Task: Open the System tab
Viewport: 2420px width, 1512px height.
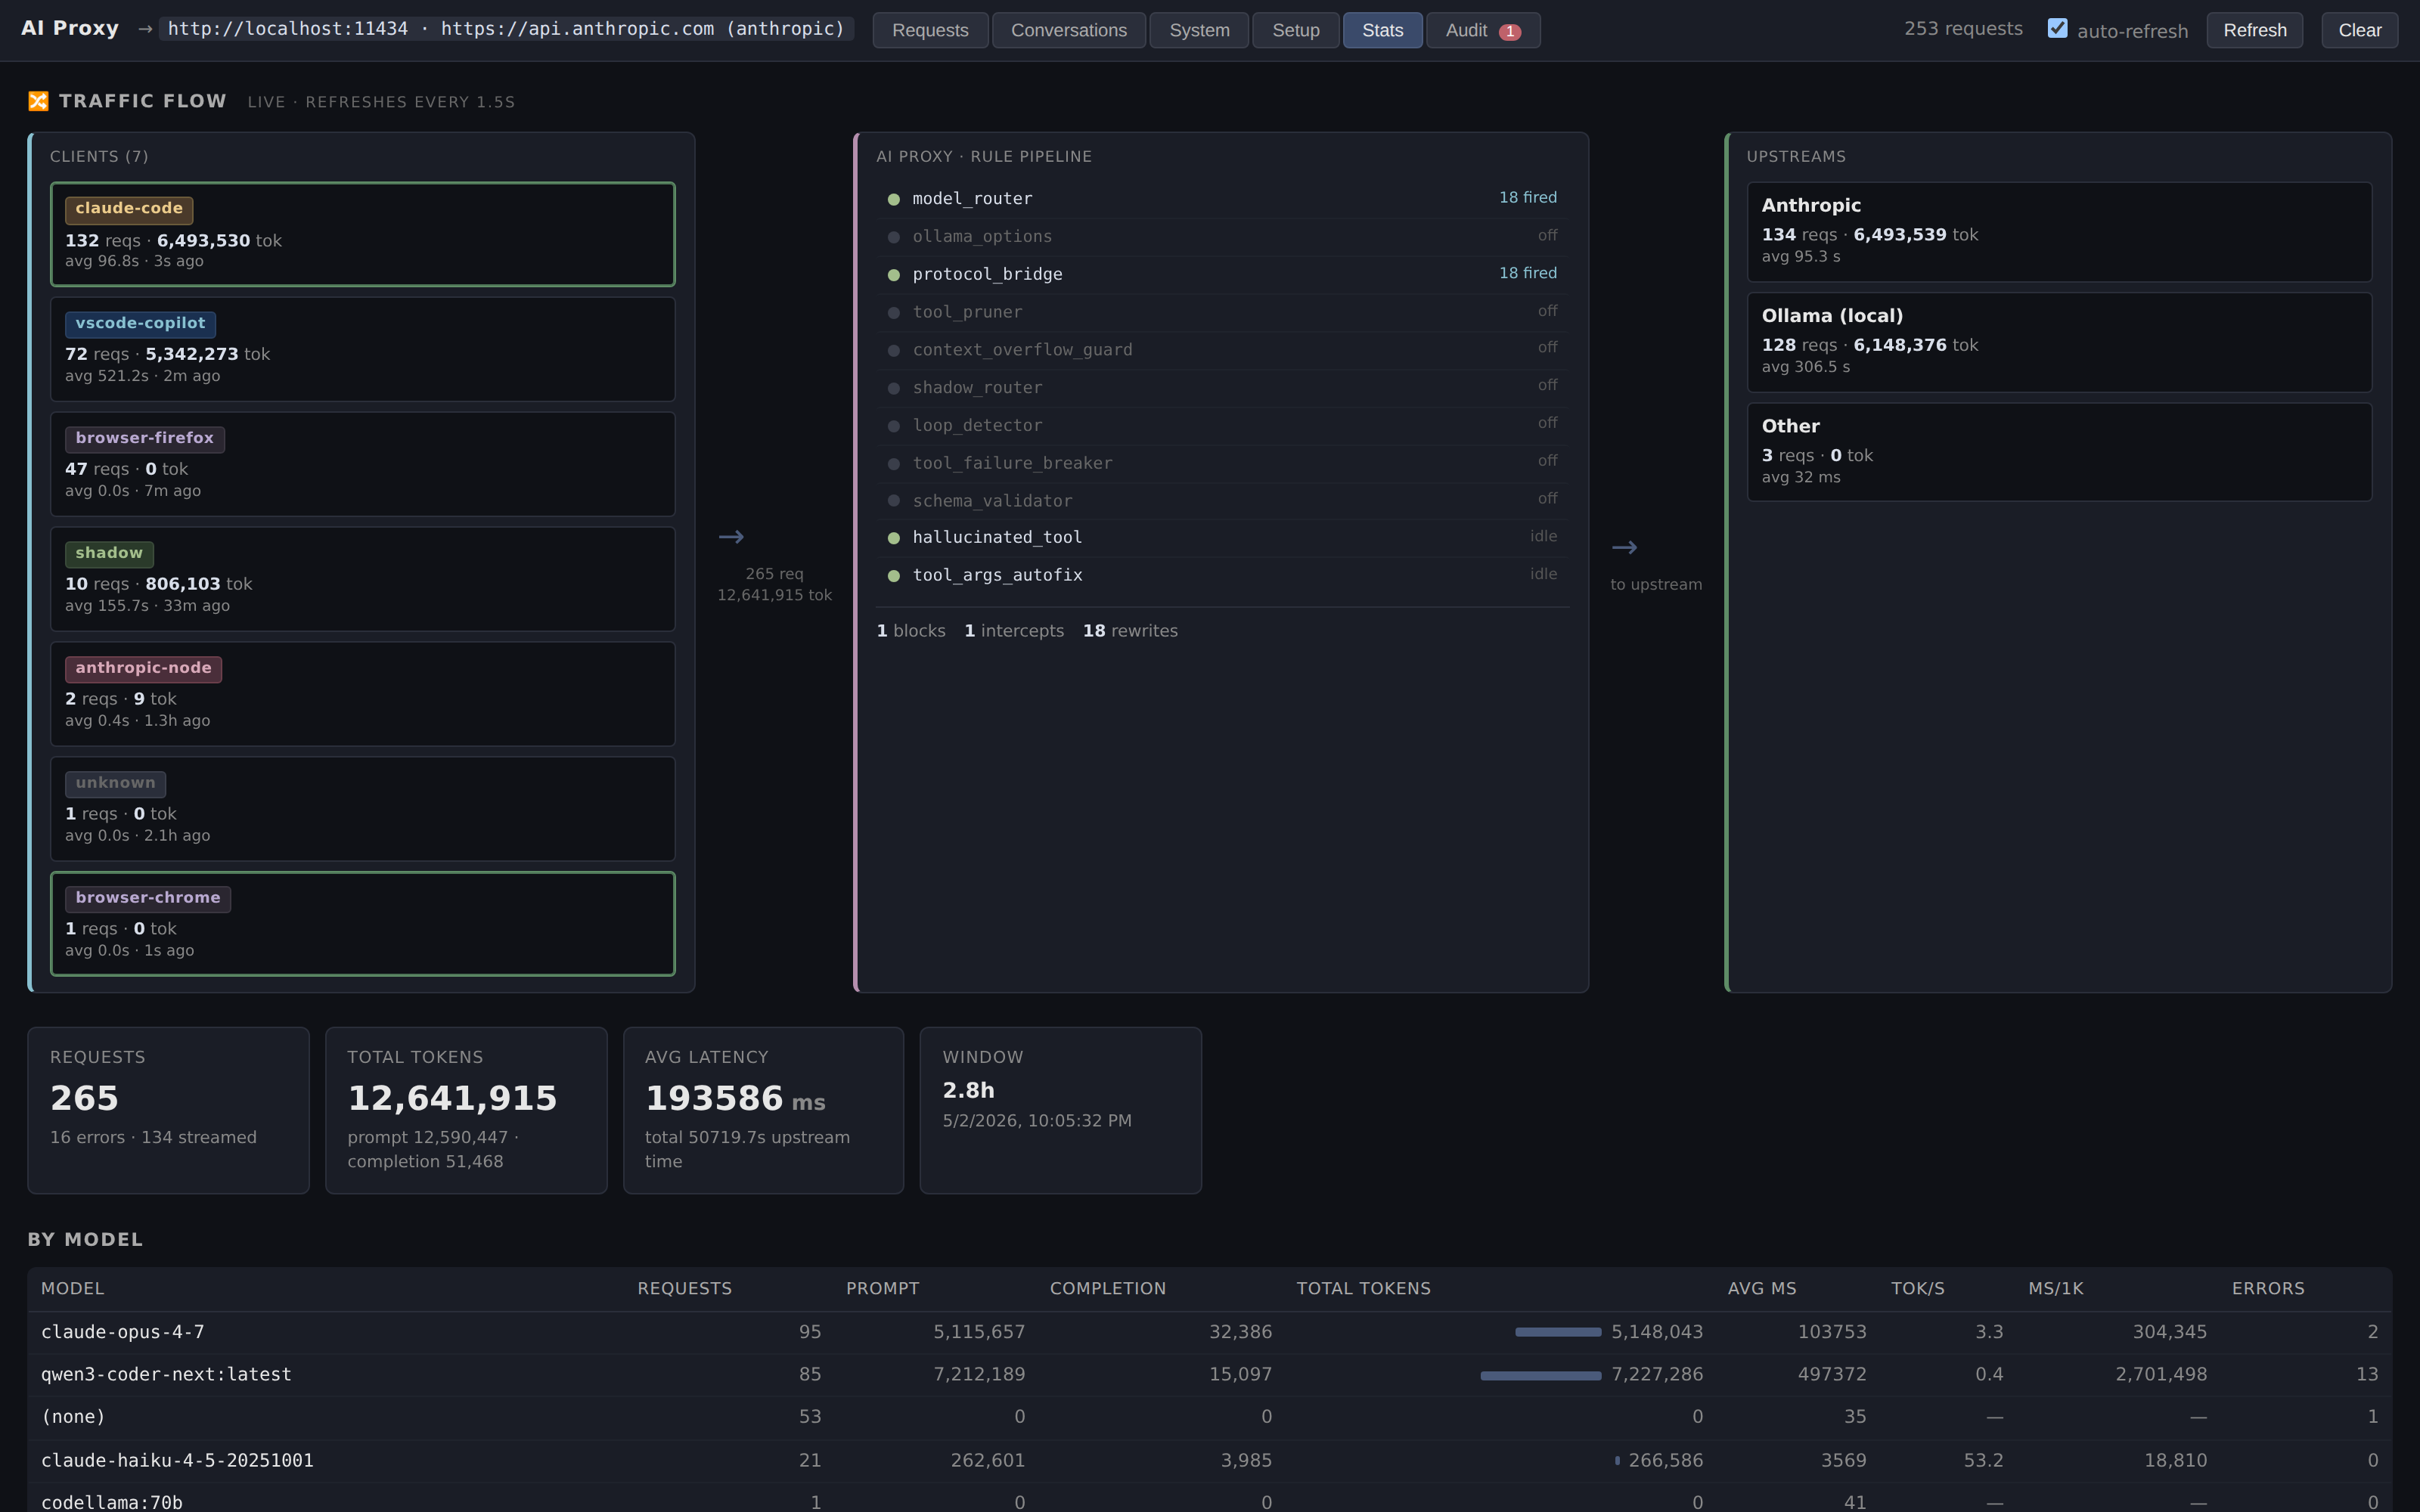Action: coord(1199,30)
